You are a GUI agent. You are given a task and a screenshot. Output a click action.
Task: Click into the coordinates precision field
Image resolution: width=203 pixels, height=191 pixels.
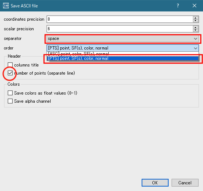[x=120, y=19]
